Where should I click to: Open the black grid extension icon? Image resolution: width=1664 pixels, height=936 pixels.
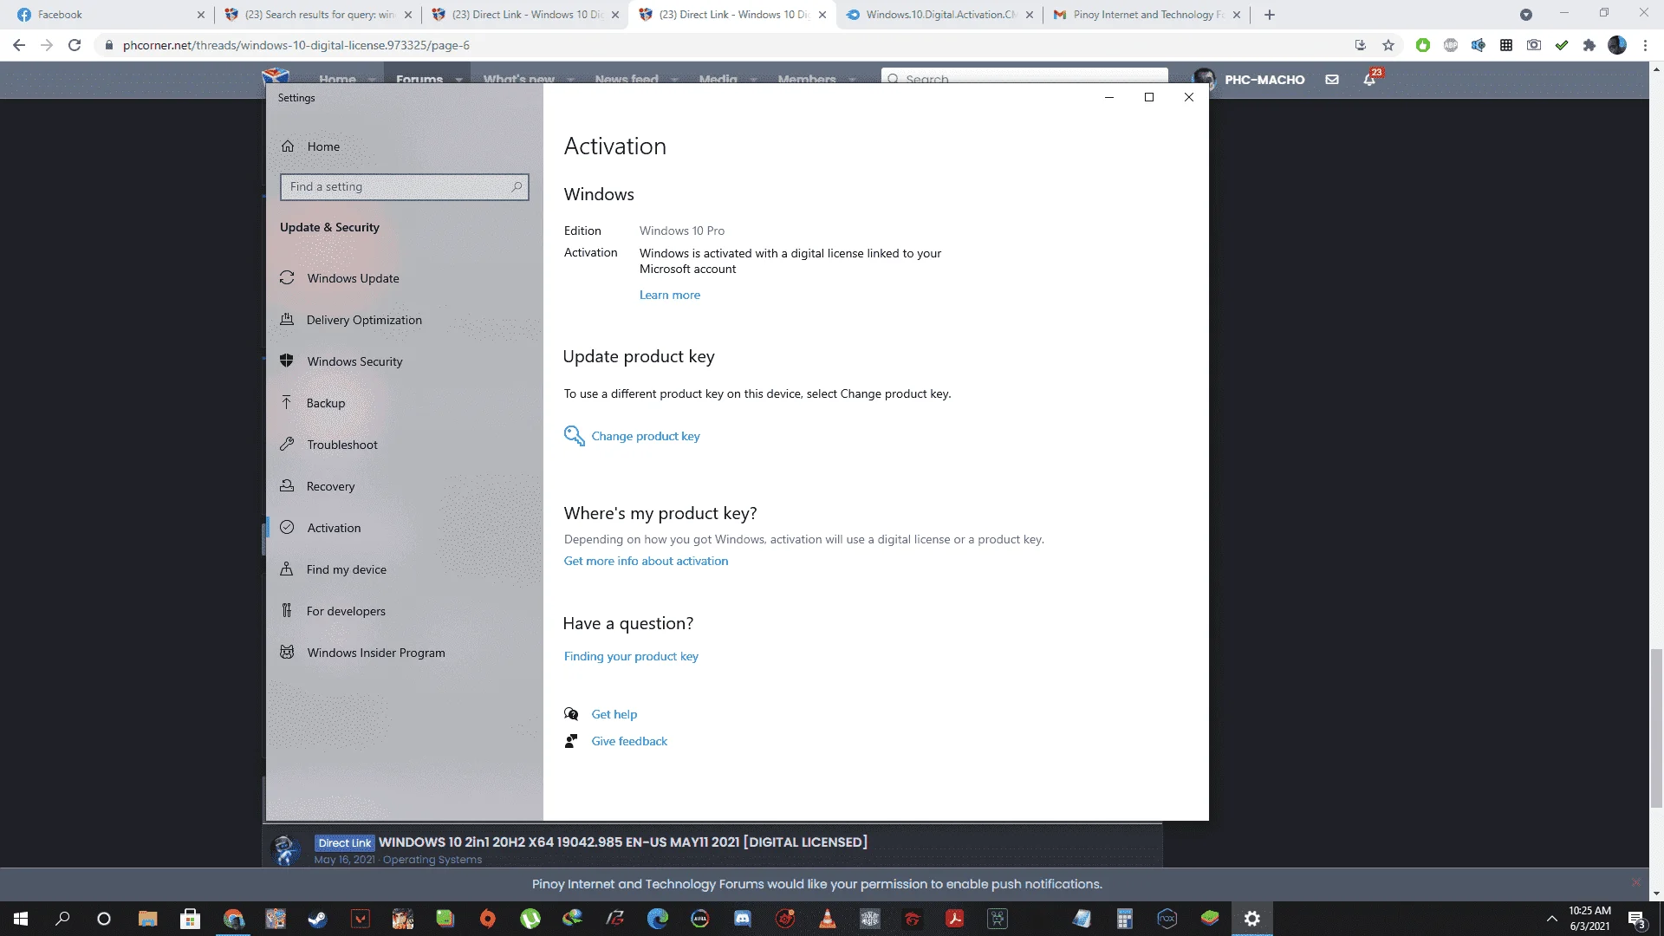click(x=1506, y=45)
